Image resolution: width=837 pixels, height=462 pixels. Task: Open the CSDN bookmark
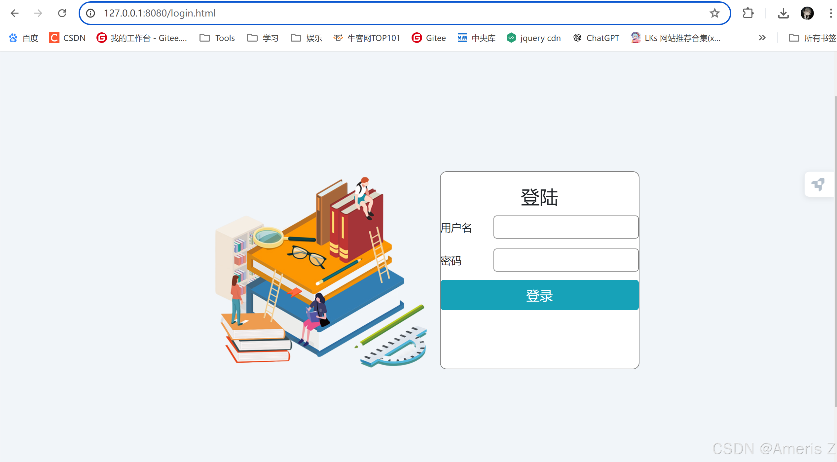tap(67, 38)
